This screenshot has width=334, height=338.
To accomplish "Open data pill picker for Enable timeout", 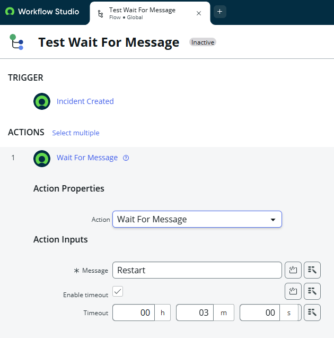I will (312, 291).
